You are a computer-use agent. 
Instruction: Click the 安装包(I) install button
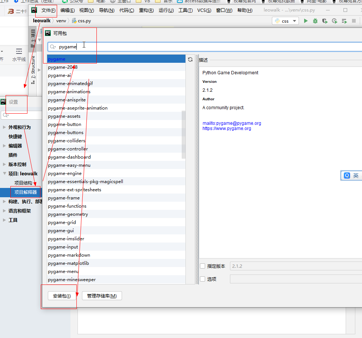62,296
